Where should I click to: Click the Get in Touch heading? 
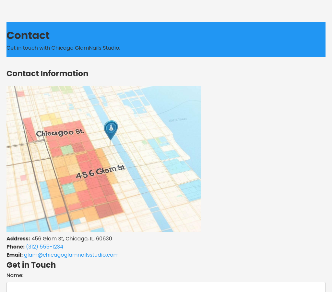coord(31,265)
